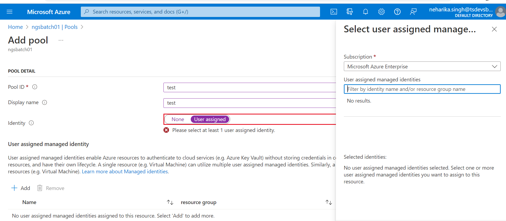Sort by the Name column arrows
The height and width of the screenshot is (221, 506).
170,202
